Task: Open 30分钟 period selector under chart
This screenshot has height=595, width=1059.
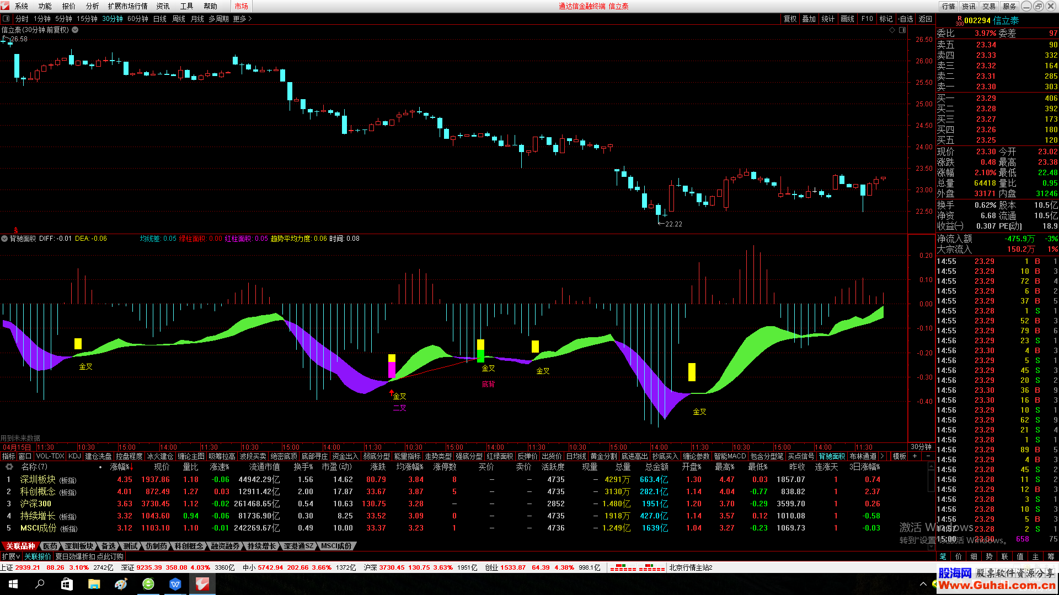Action: tap(921, 447)
